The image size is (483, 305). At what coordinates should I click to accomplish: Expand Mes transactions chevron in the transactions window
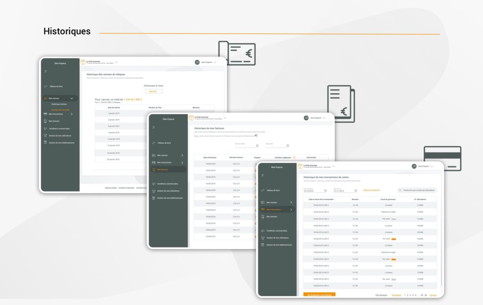point(291,210)
